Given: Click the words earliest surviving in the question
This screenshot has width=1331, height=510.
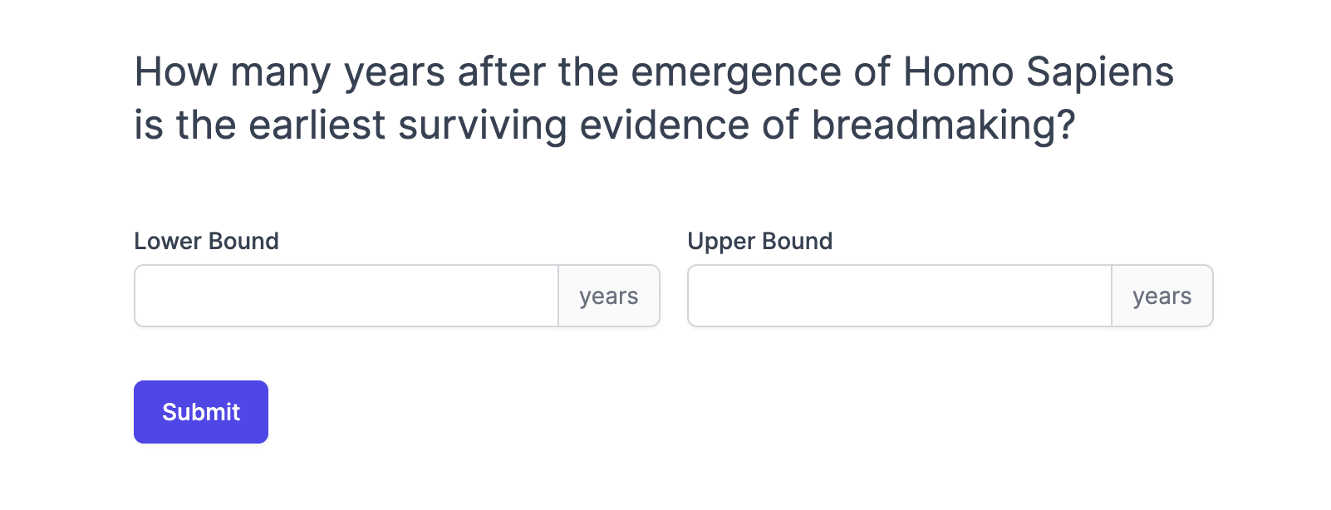Looking at the screenshot, I should (x=407, y=125).
